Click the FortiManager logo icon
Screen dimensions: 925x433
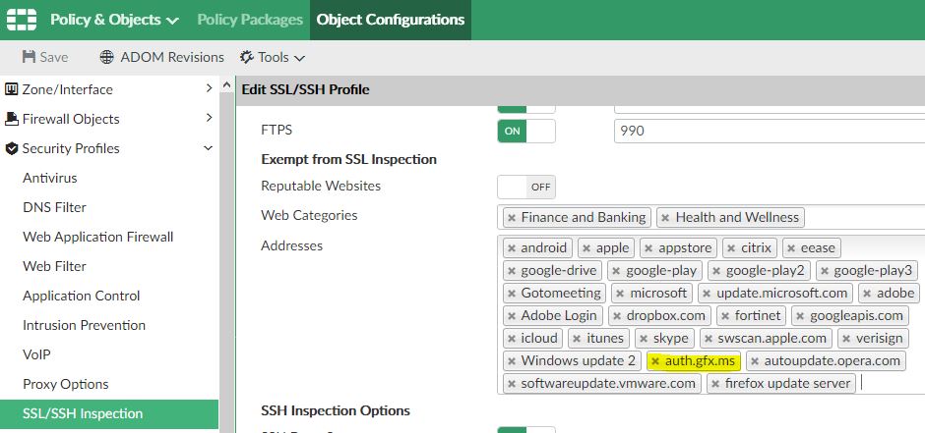21,20
